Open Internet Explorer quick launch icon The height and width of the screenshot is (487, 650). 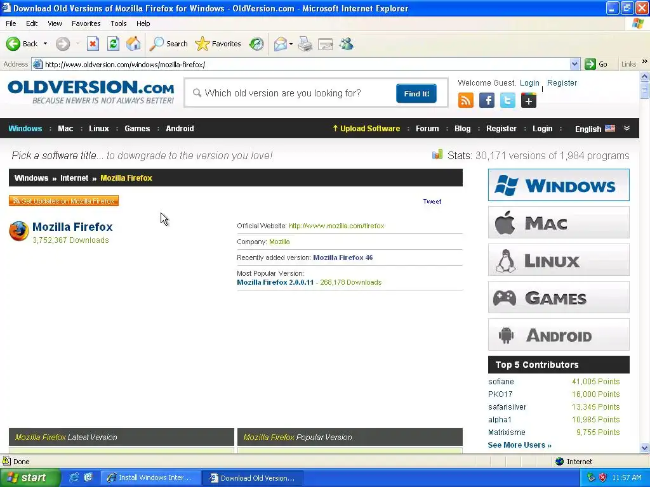click(74, 477)
